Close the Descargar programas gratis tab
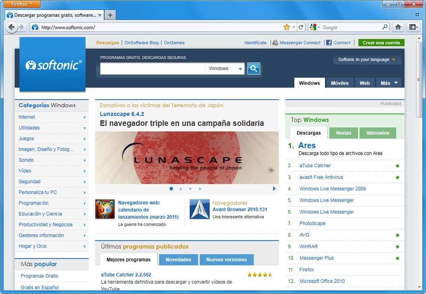The width and height of the screenshot is (426, 294). (100, 15)
